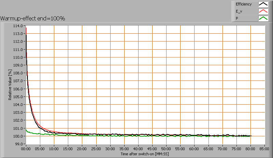The height and width of the screenshot is (158, 273).
Task: Click the 05:00 time axis tick label
Action: (x=40, y=149)
